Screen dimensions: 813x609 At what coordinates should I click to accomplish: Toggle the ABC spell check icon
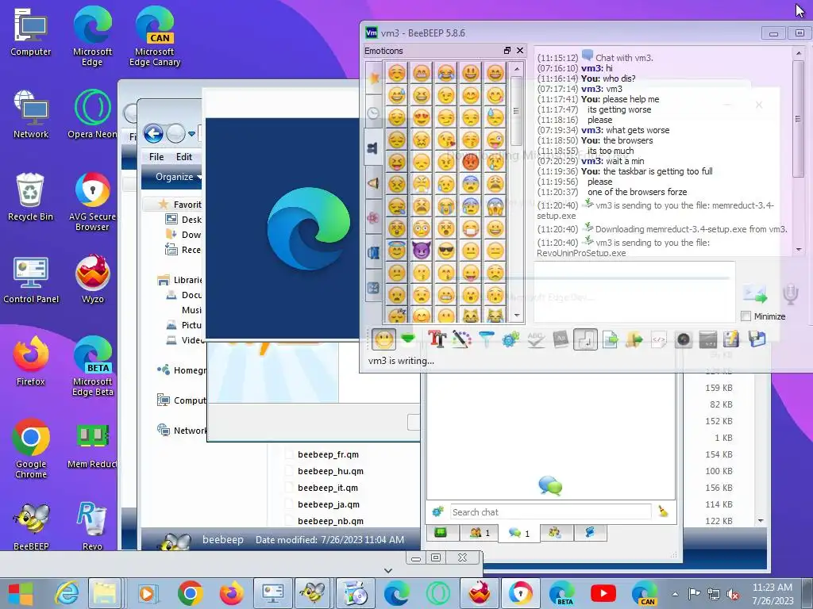pos(536,339)
